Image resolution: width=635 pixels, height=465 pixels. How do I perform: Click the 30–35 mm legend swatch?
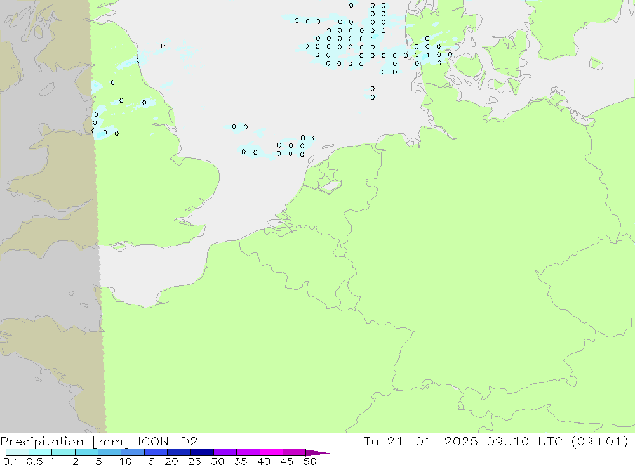225,452
